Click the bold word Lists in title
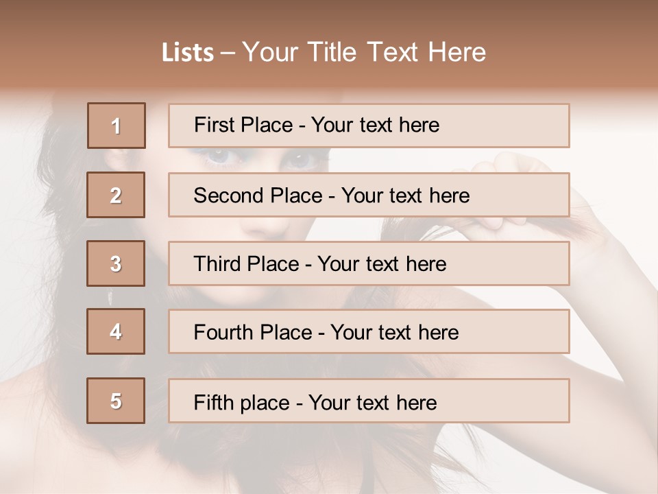Image resolution: width=658 pixels, height=494 pixels. coord(188,53)
